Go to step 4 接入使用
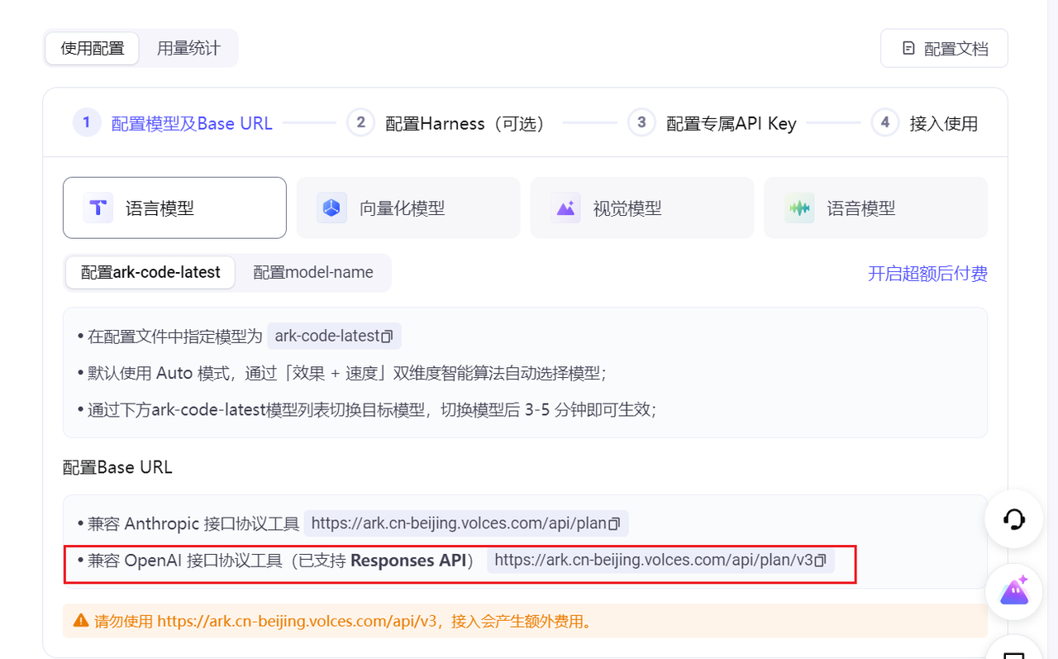Screen dimensions: 1058x659 [925, 123]
